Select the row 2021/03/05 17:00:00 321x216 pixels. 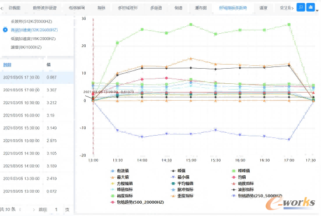(37, 90)
